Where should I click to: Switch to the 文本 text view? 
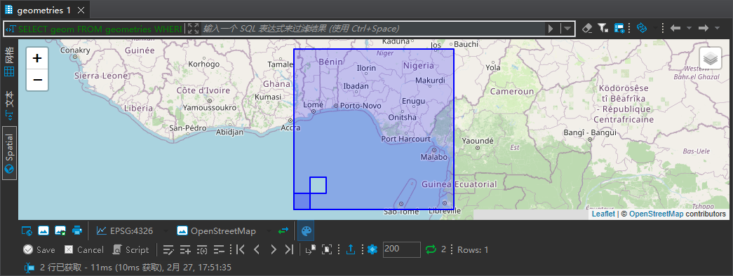coord(9,104)
